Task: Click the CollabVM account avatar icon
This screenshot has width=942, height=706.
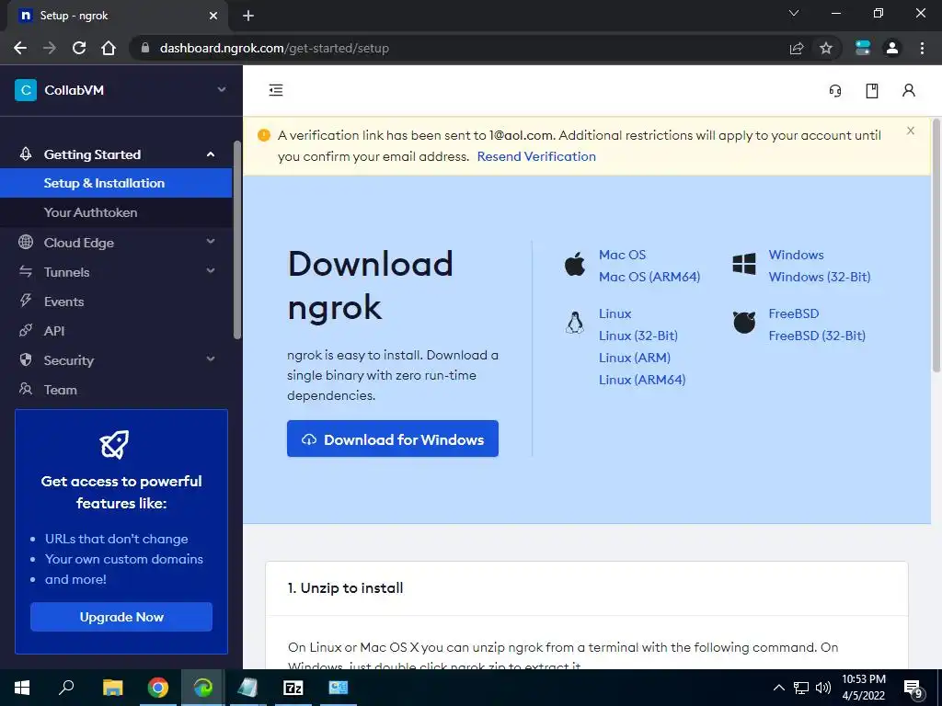Action: click(x=26, y=90)
